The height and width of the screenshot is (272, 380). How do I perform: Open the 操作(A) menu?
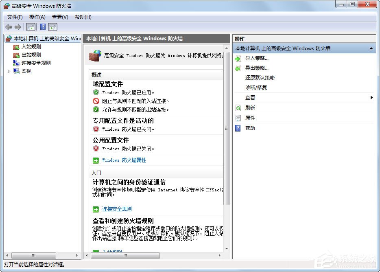37,17
